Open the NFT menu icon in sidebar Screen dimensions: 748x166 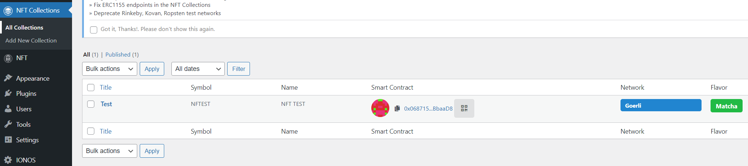coord(8,58)
